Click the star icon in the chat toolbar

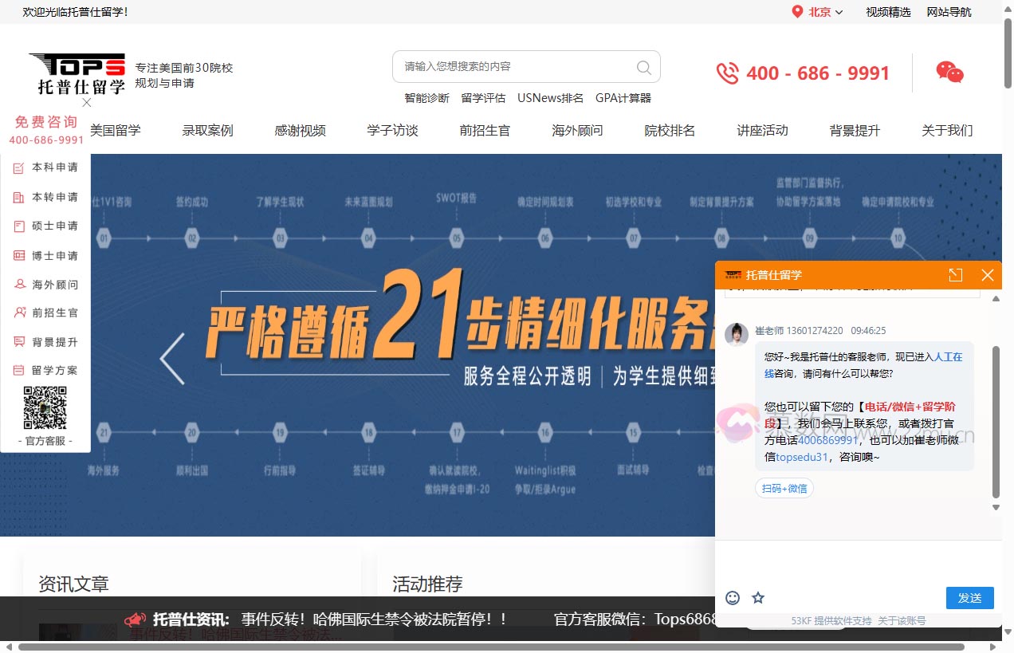pos(757,597)
